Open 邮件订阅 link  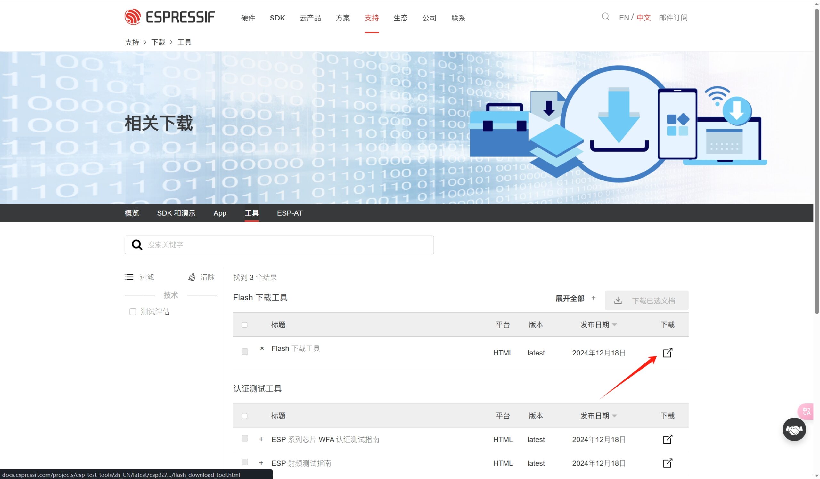click(673, 18)
